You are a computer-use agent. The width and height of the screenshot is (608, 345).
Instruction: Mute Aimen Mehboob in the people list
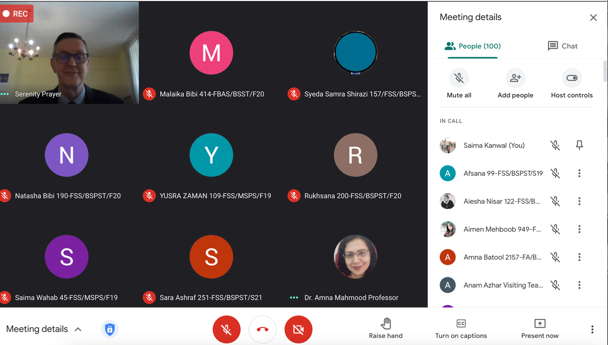(555, 229)
